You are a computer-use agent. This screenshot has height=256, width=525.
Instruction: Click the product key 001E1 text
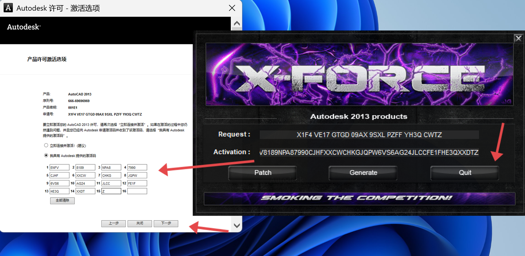[73, 108]
